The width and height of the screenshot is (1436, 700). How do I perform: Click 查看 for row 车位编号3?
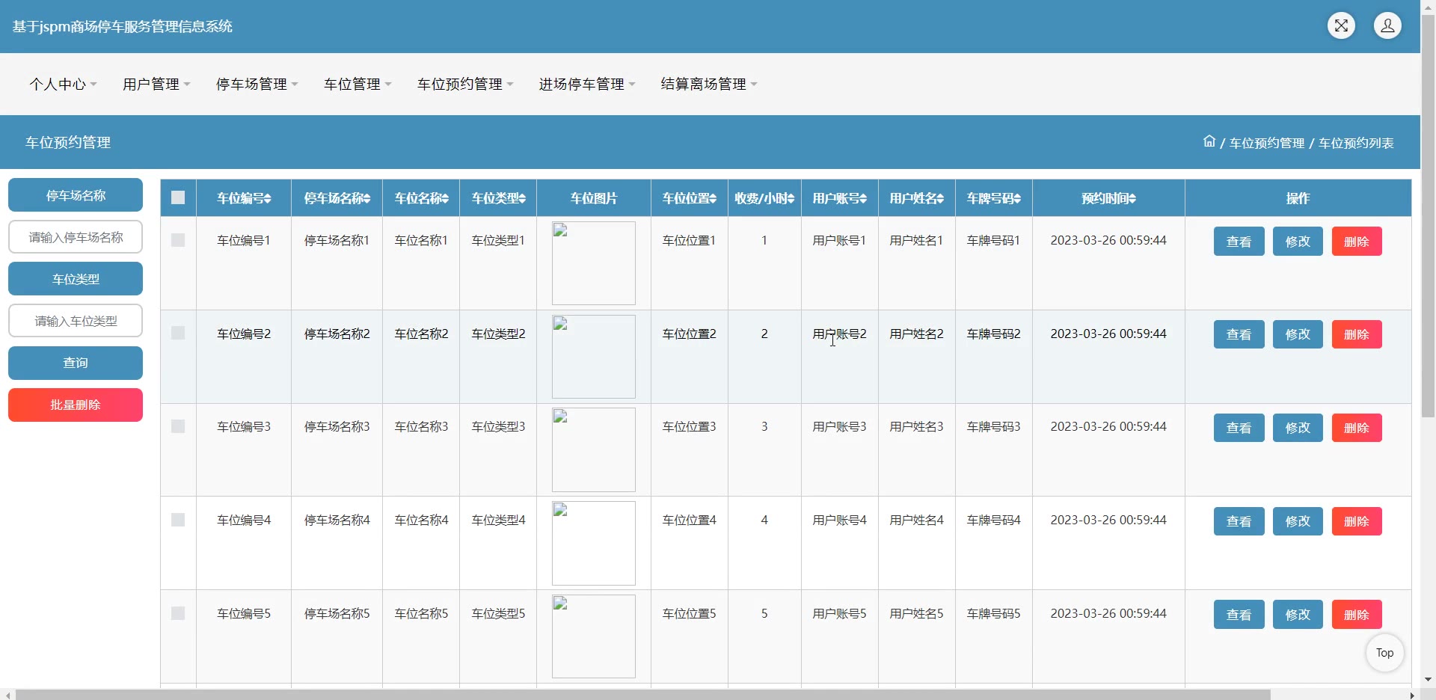point(1239,428)
